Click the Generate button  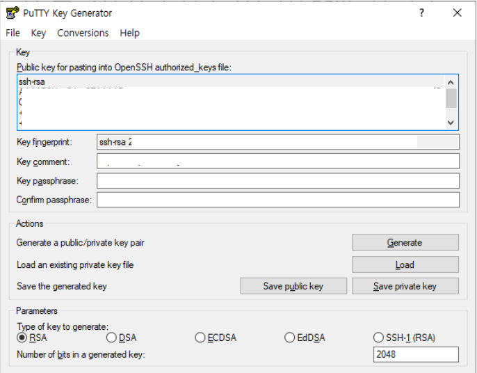pos(405,242)
